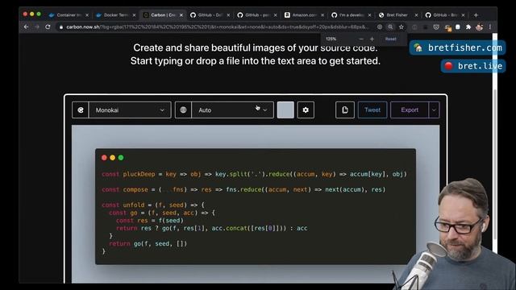Open a new browser tab
This screenshot has width=516, height=290.
click(476, 15)
